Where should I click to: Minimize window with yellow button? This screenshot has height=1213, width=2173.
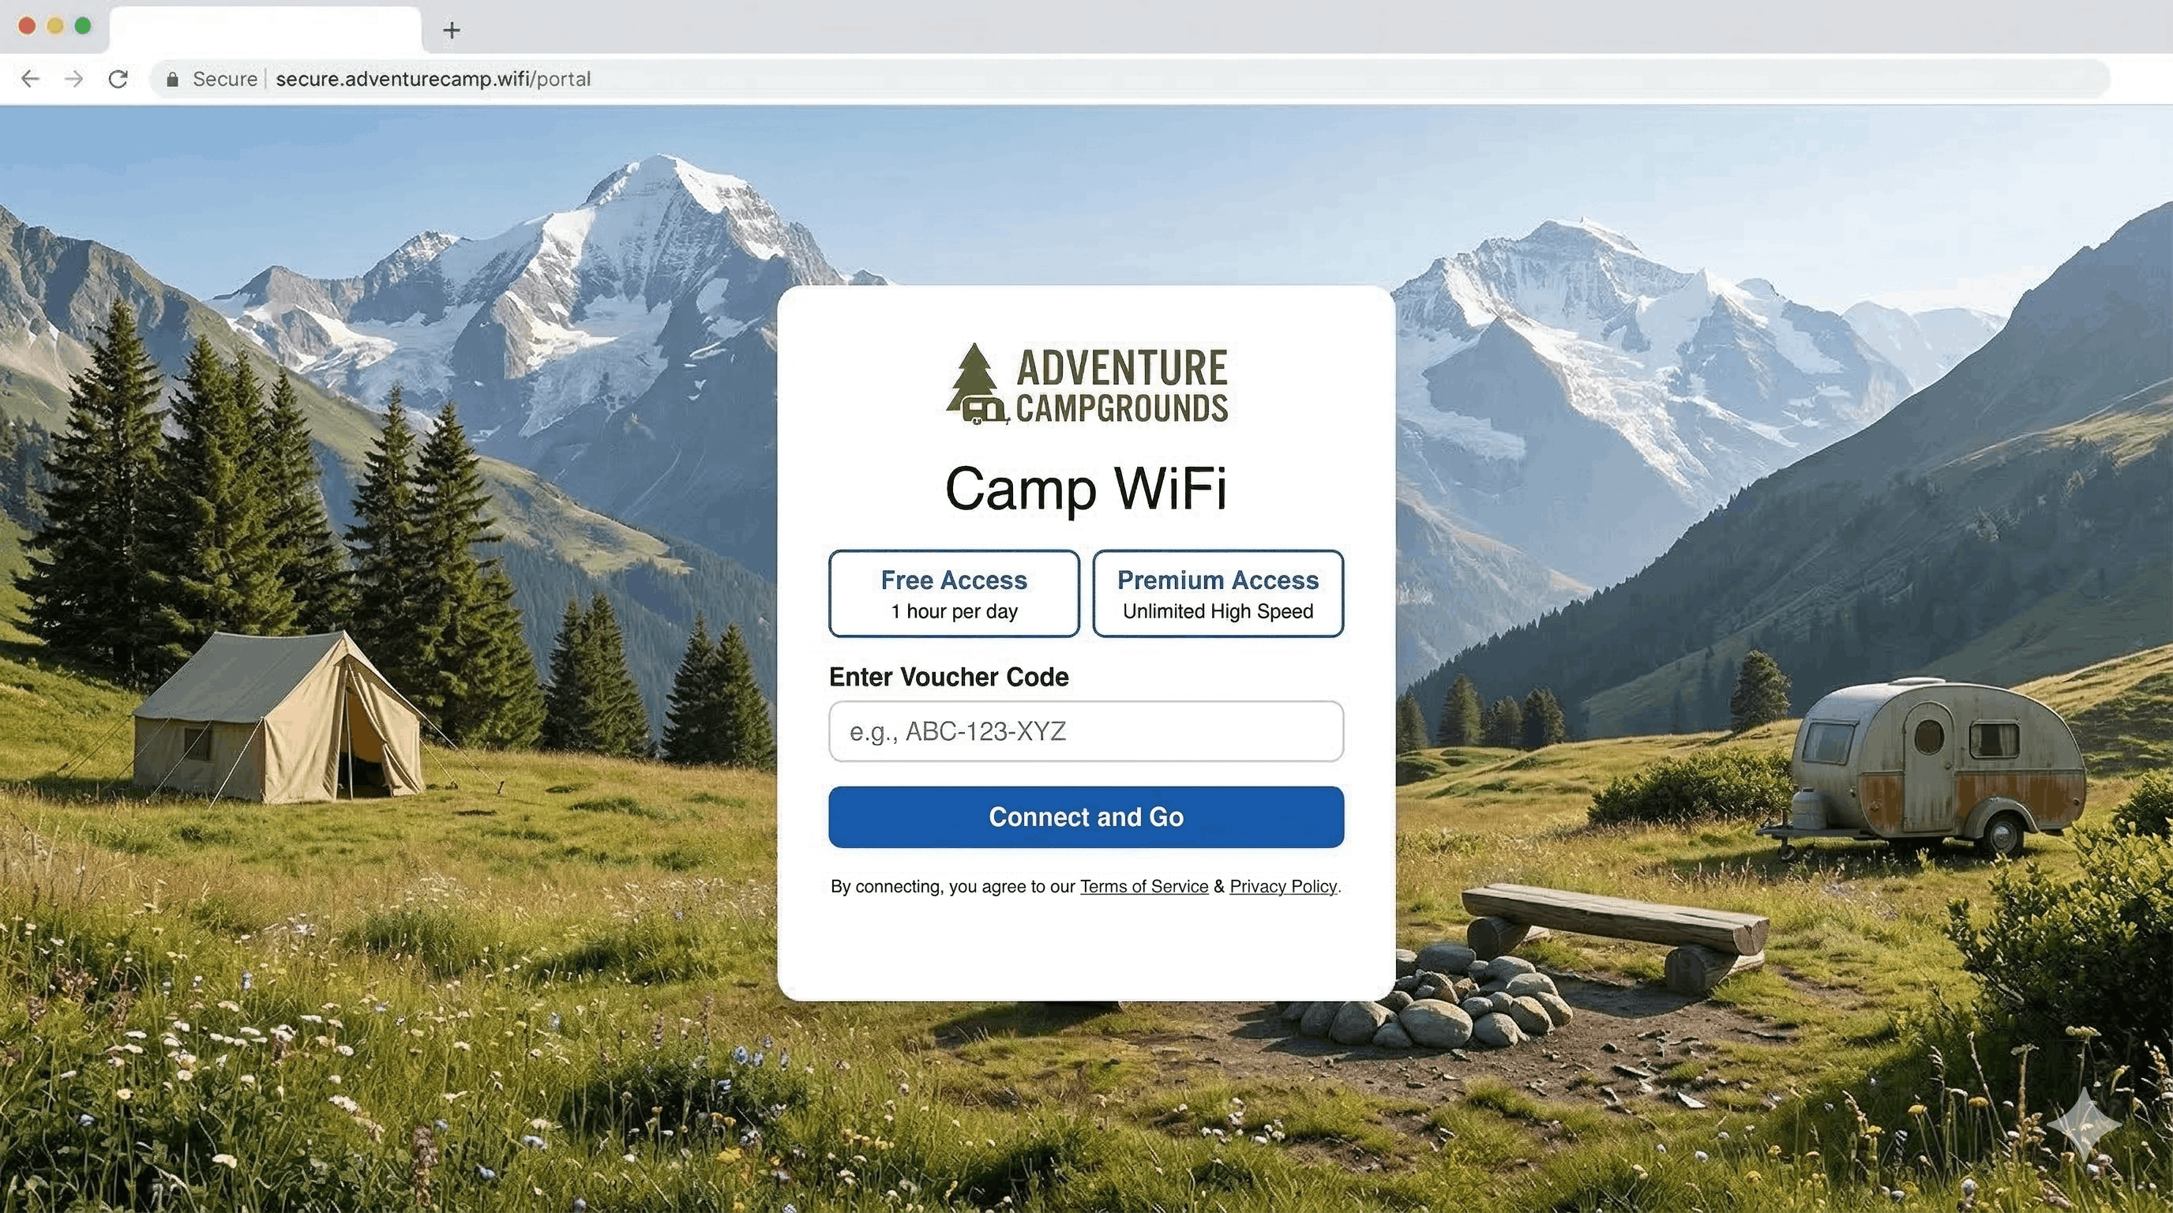(x=54, y=26)
